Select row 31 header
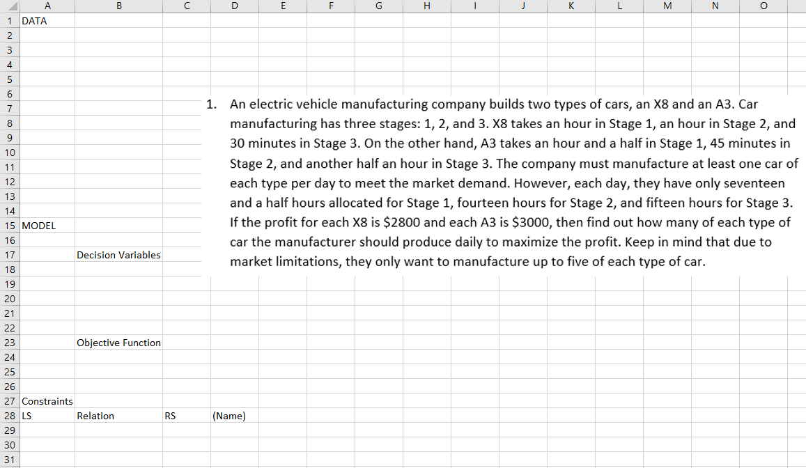Viewport: 806px width, 468px height. click(x=9, y=460)
